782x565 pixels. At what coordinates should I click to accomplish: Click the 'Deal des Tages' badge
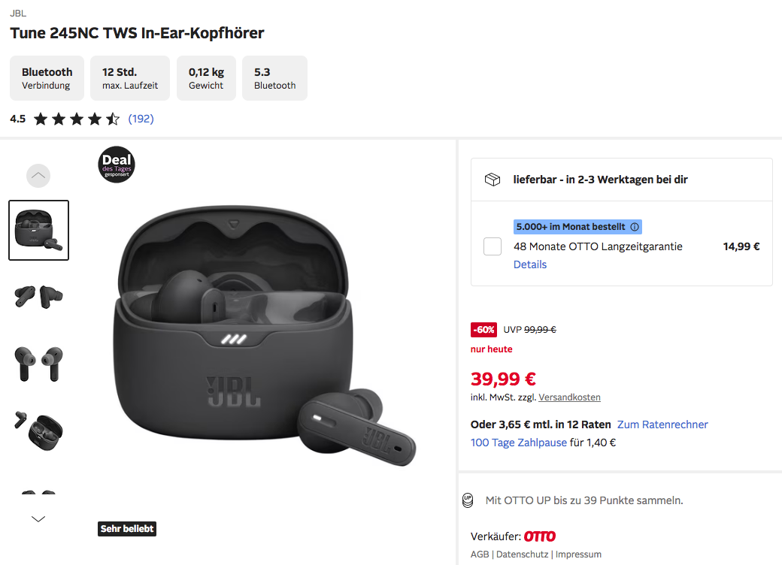pyautogui.click(x=117, y=164)
